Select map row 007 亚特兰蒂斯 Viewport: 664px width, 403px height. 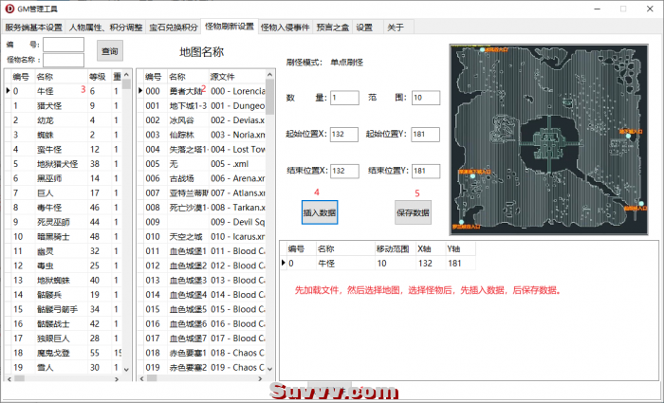point(201,193)
